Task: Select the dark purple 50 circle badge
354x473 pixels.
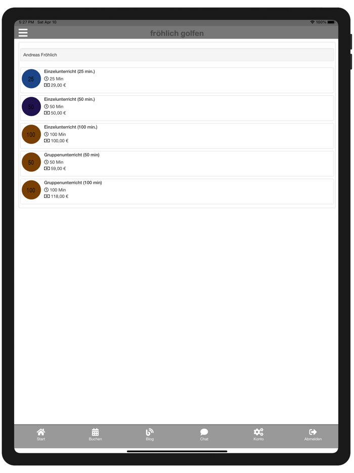Action: (31, 106)
